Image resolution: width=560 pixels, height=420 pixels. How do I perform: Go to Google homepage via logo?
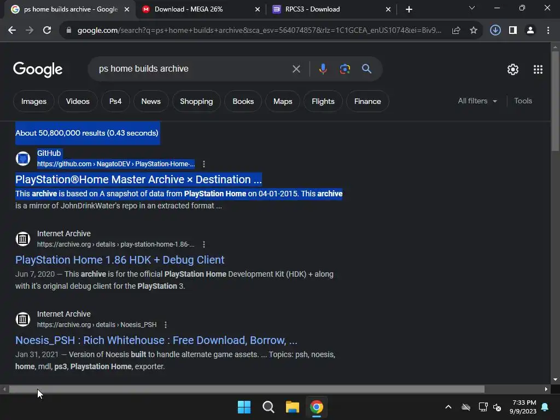[38, 69]
